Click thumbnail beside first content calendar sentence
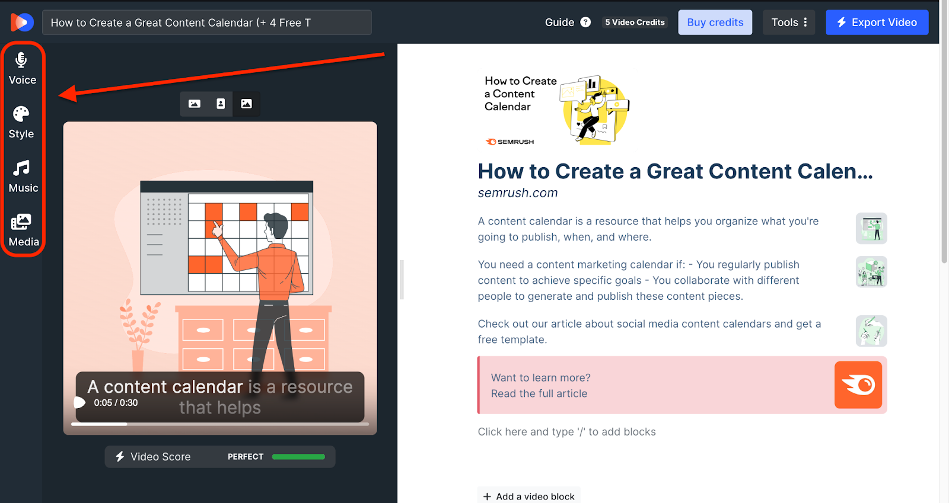Screen dimensions: 949x503 pyautogui.click(x=871, y=229)
